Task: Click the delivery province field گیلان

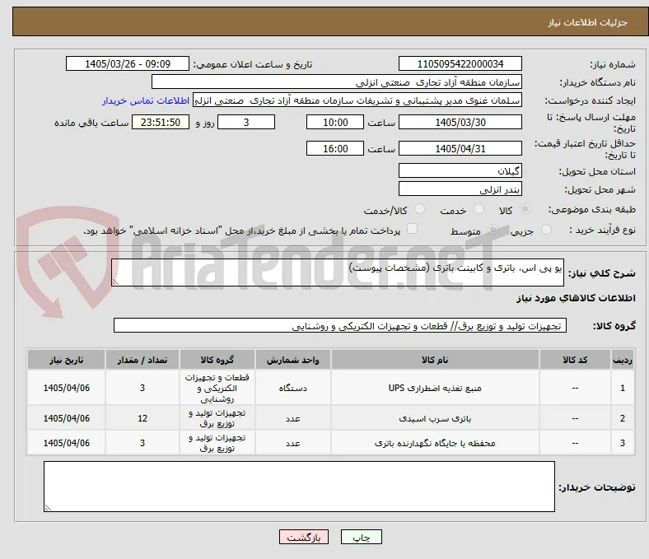Action: point(460,170)
